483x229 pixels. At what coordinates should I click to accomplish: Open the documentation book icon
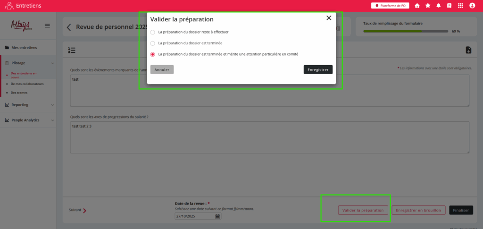tap(450, 6)
